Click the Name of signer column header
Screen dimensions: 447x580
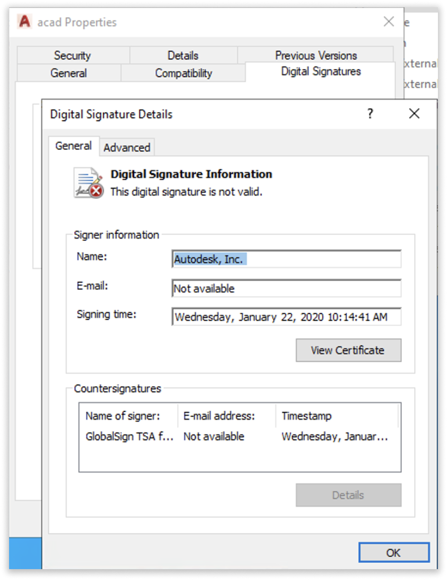[x=129, y=416]
